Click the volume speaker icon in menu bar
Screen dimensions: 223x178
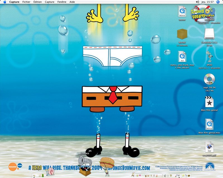pos(197,2)
